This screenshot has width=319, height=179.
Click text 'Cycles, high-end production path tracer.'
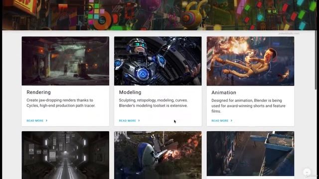click(61, 105)
